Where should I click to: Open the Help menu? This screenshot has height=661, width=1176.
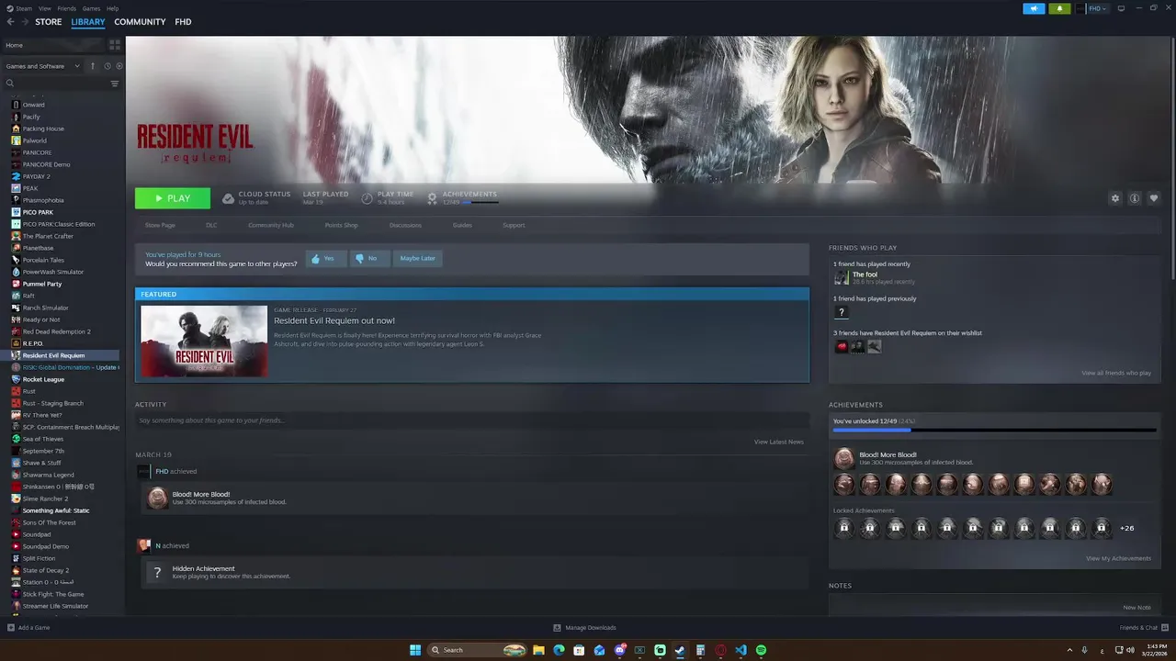pos(112,8)
